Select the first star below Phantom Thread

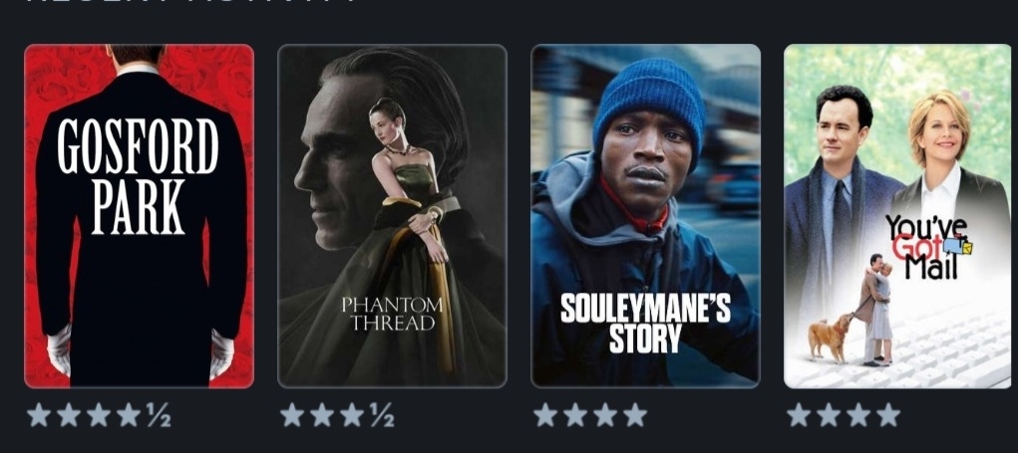292,415
